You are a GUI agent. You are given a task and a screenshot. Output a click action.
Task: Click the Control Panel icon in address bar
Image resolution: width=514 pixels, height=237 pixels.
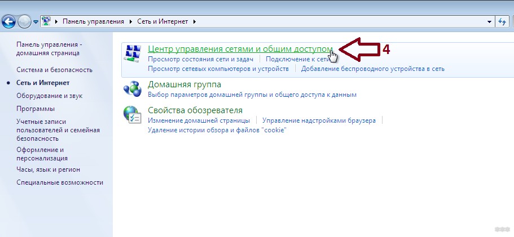click(47, 21)
